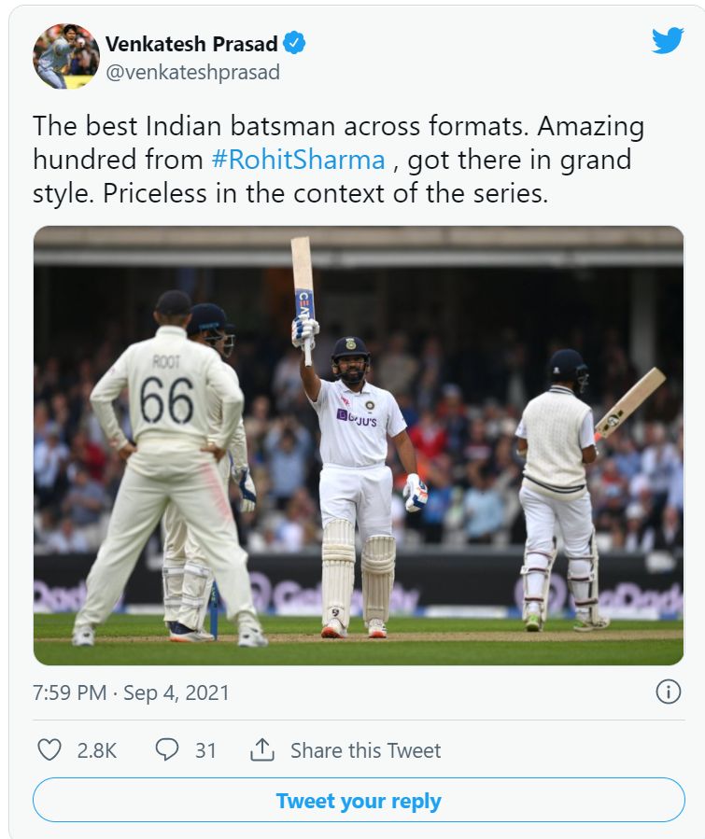Click the 31 replies count
This screenshot has height=839, width=705.
(x=205, y=750)
